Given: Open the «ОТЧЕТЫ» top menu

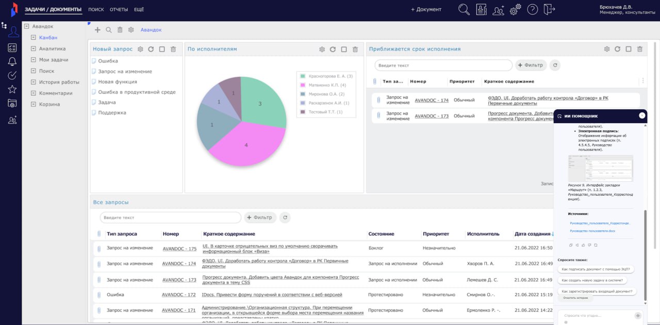Looking at the screenshot, I should point(119,10).
